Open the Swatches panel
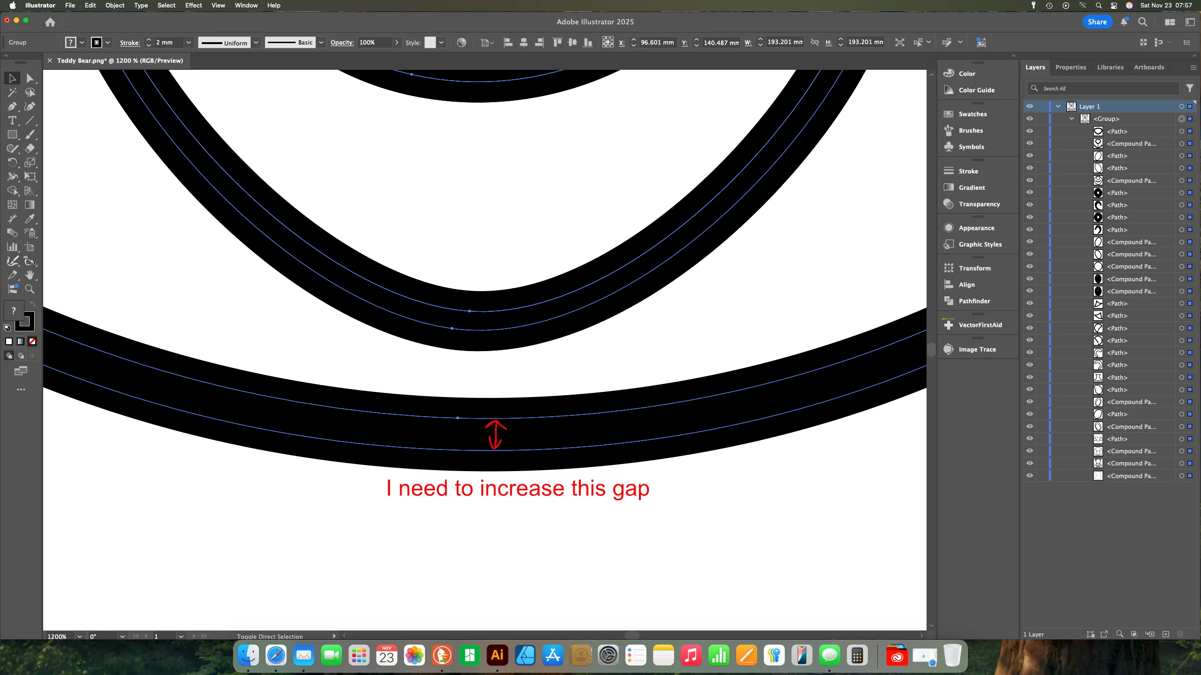Image resolution: width=1201 pixels, height=675 pixels. click(x=972, y=114)
